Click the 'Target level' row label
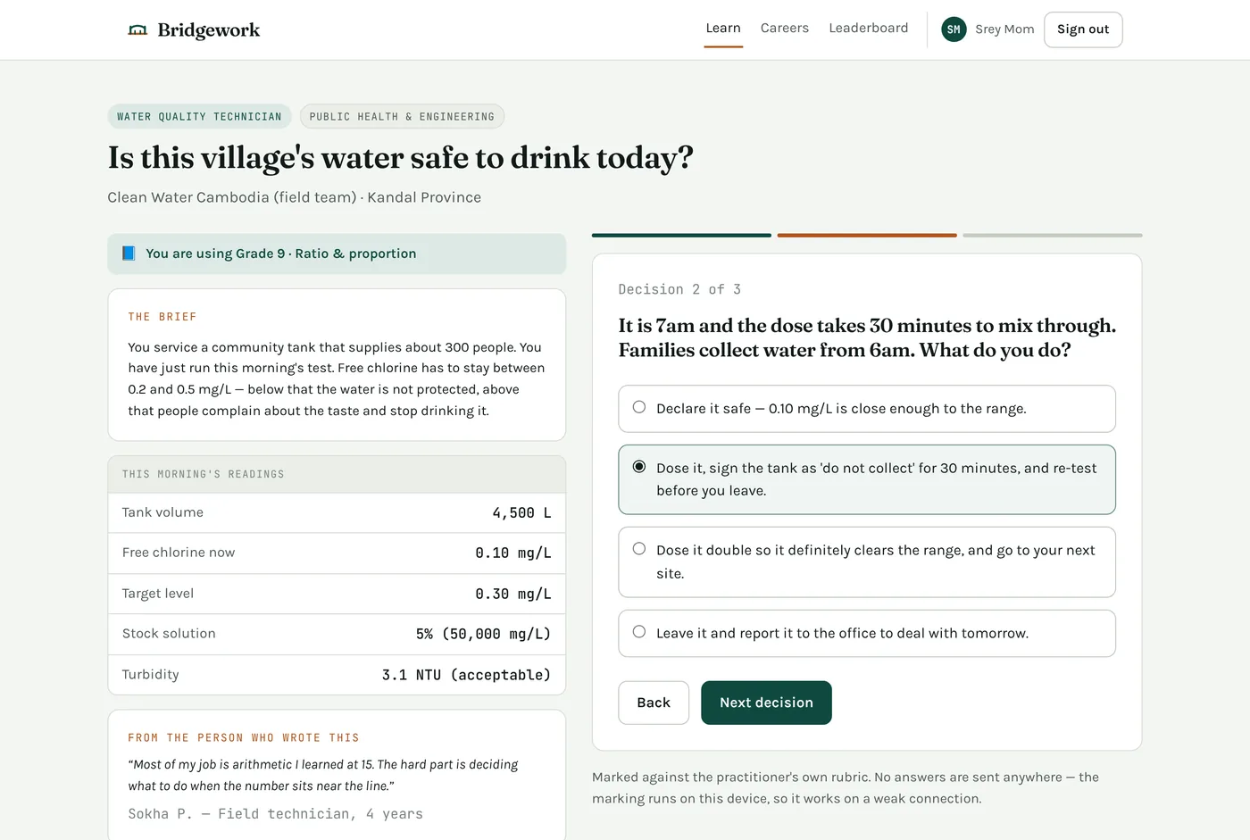This screenshot has width=1250, height=840. (x=158, y=594)
